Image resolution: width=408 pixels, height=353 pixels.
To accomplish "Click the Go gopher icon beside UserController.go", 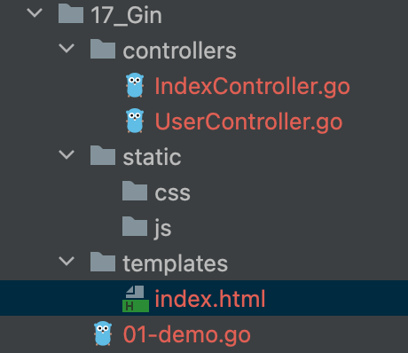I will coord(135,121).
